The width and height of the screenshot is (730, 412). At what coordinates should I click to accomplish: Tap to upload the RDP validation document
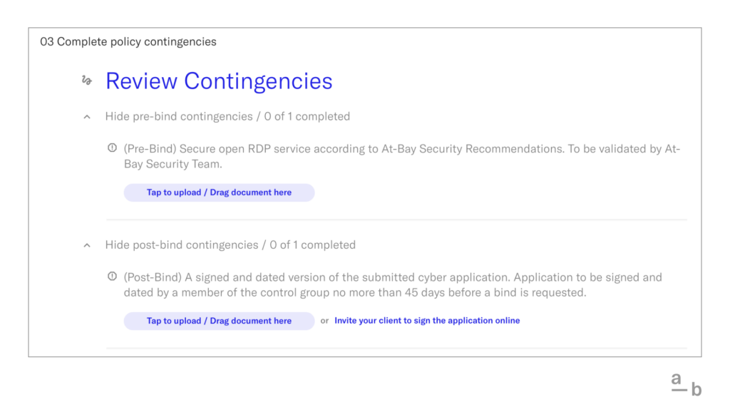(x=219, y=192)
